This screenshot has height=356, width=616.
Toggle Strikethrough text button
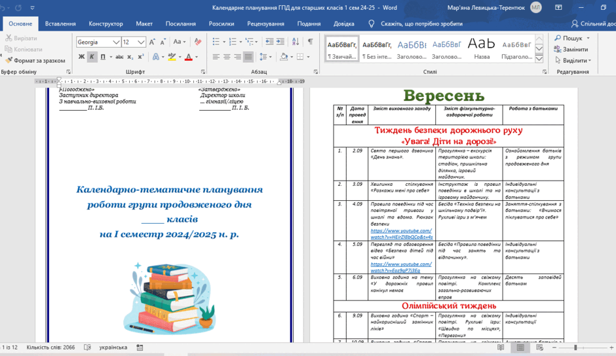tap(119, 57)
